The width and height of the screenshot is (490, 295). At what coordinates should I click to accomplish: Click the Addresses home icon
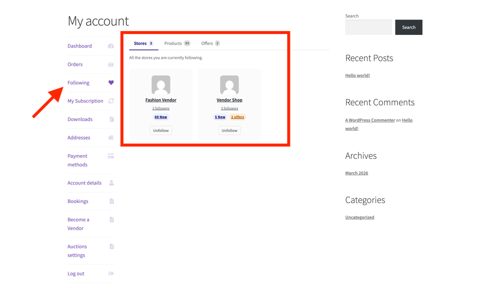(111, 137)
